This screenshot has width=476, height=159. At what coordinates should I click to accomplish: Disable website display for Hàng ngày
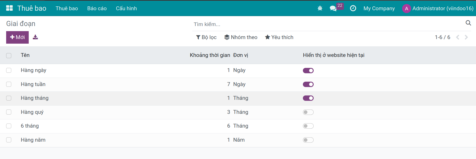pos(308,70)
